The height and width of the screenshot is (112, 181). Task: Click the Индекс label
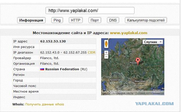click(19, 97)
